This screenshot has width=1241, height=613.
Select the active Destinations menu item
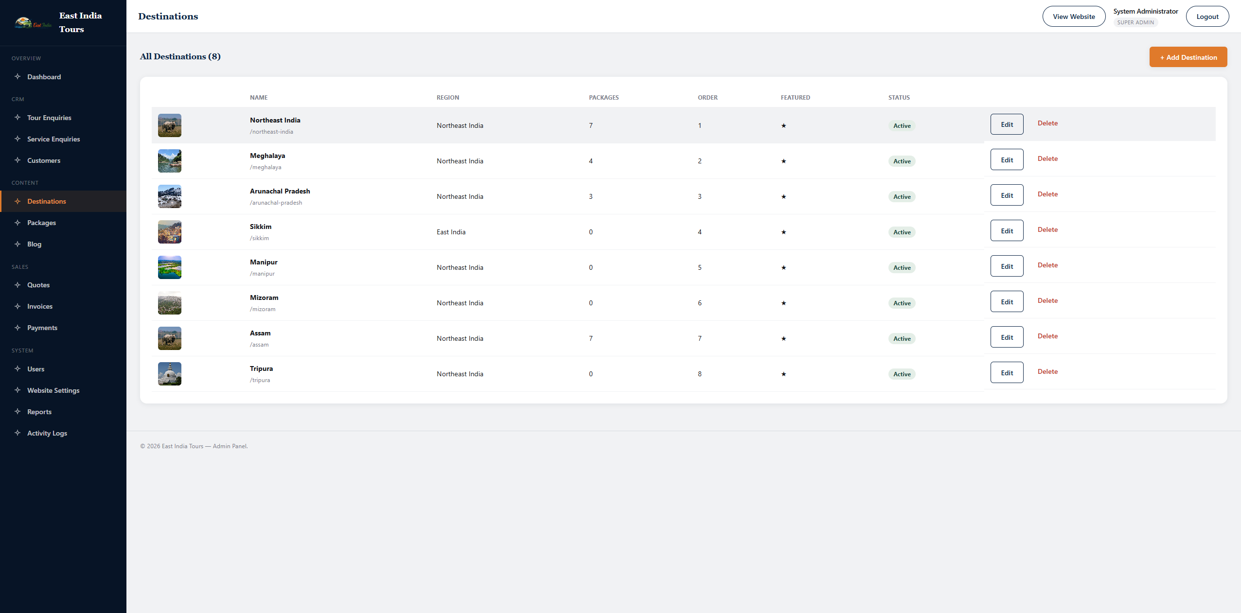[x=63, y=201]
